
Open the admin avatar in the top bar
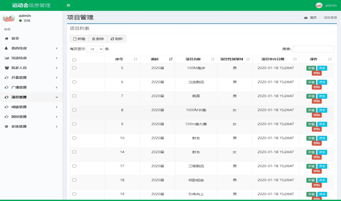pyautogui.click(x=319, y=6)
